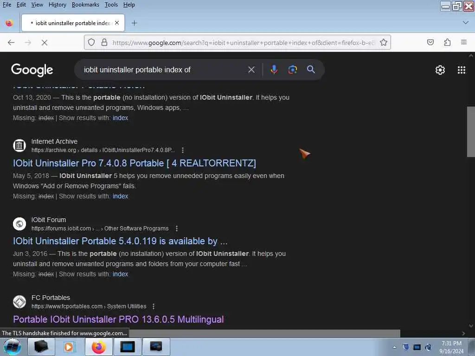Submit search with magnifying glass icon
Screen dimensions: 475x356
click(x=311, y=70)
